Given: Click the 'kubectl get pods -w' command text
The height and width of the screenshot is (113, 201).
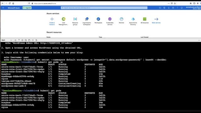Looking at the screenshot, I should pyautogui.click(x=50, y=62).
